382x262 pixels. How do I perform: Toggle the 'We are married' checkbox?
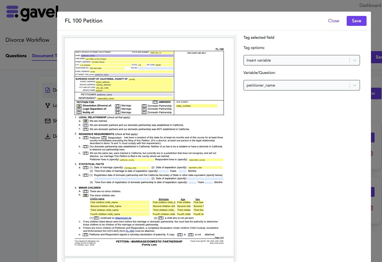click(86, 121)
